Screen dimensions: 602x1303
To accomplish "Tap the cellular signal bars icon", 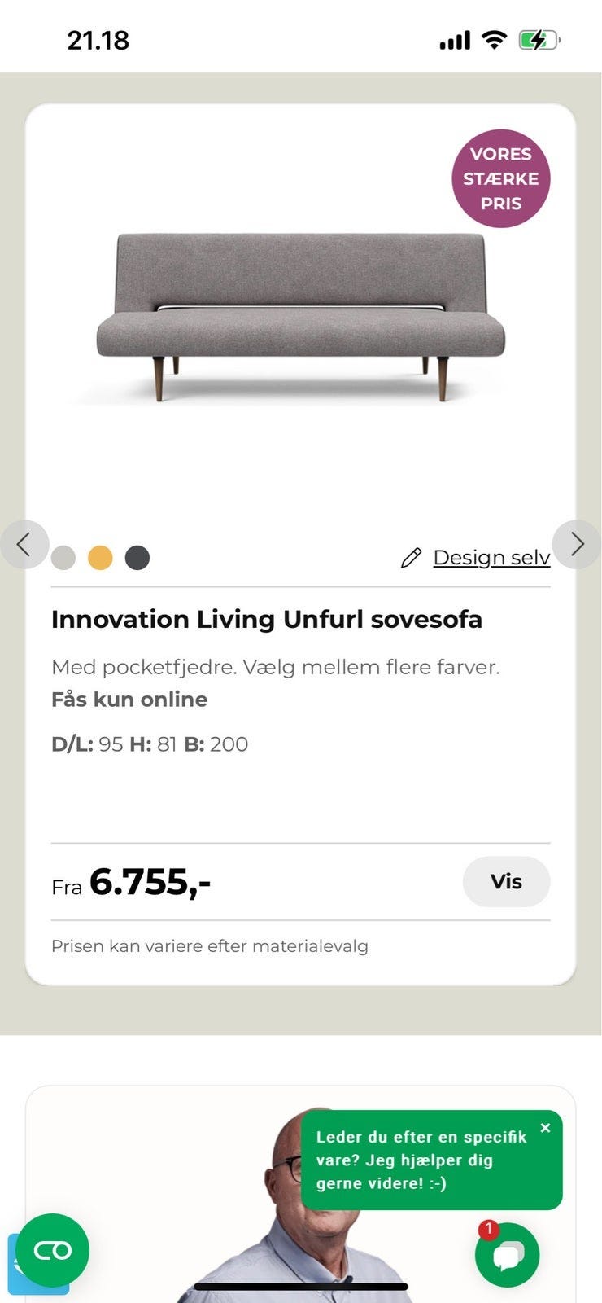I will pyautogui.click(x=455, y=40).
